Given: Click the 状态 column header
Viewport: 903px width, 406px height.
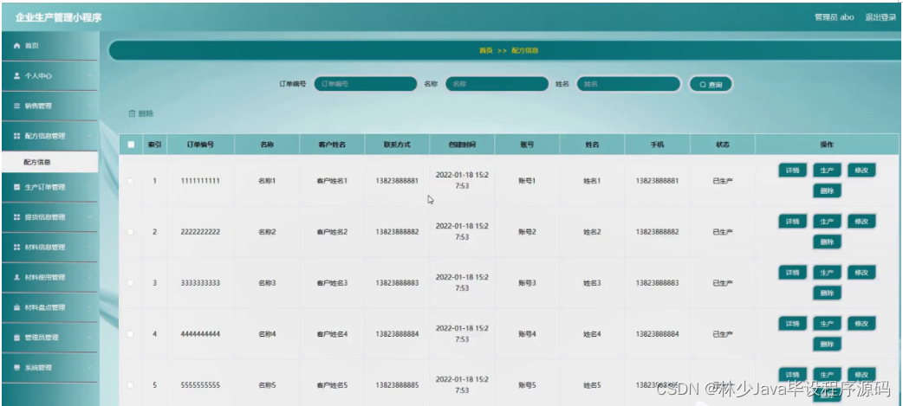Looking at the screenshot, I should tap(722, 145).
